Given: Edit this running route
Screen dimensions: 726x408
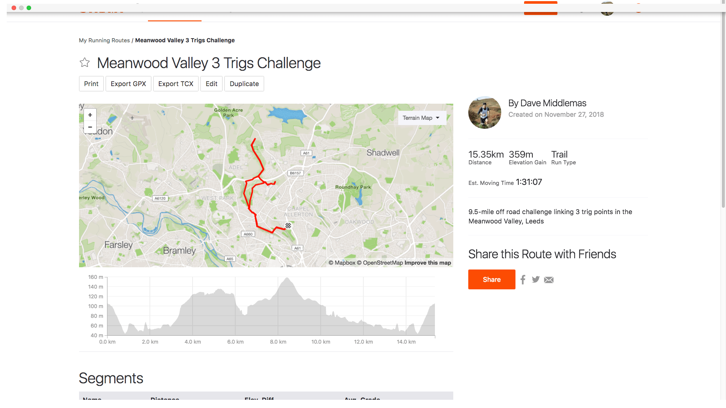Looking at the screenshot, I should click(211, 84).
